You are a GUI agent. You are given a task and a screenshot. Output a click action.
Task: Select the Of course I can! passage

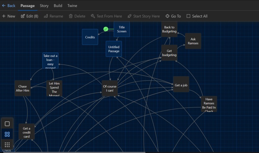(110, 88)
